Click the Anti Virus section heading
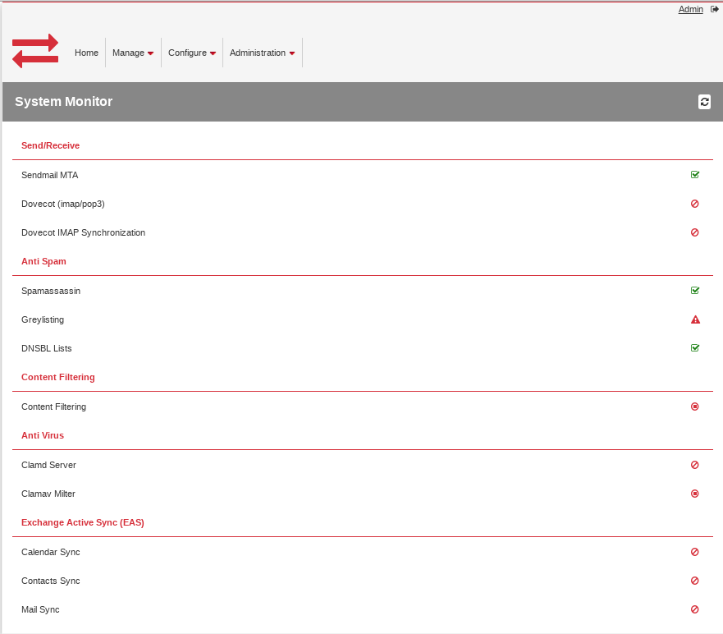The height and width of the screenshot is (634, 723). pyautogui.click(x=43, y=435)
